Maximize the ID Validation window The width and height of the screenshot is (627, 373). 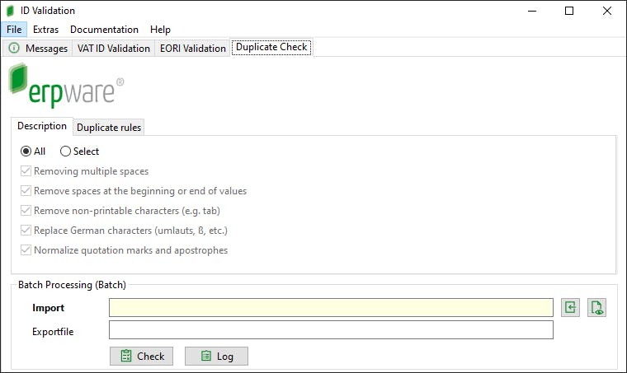click(x=569, y=11)
